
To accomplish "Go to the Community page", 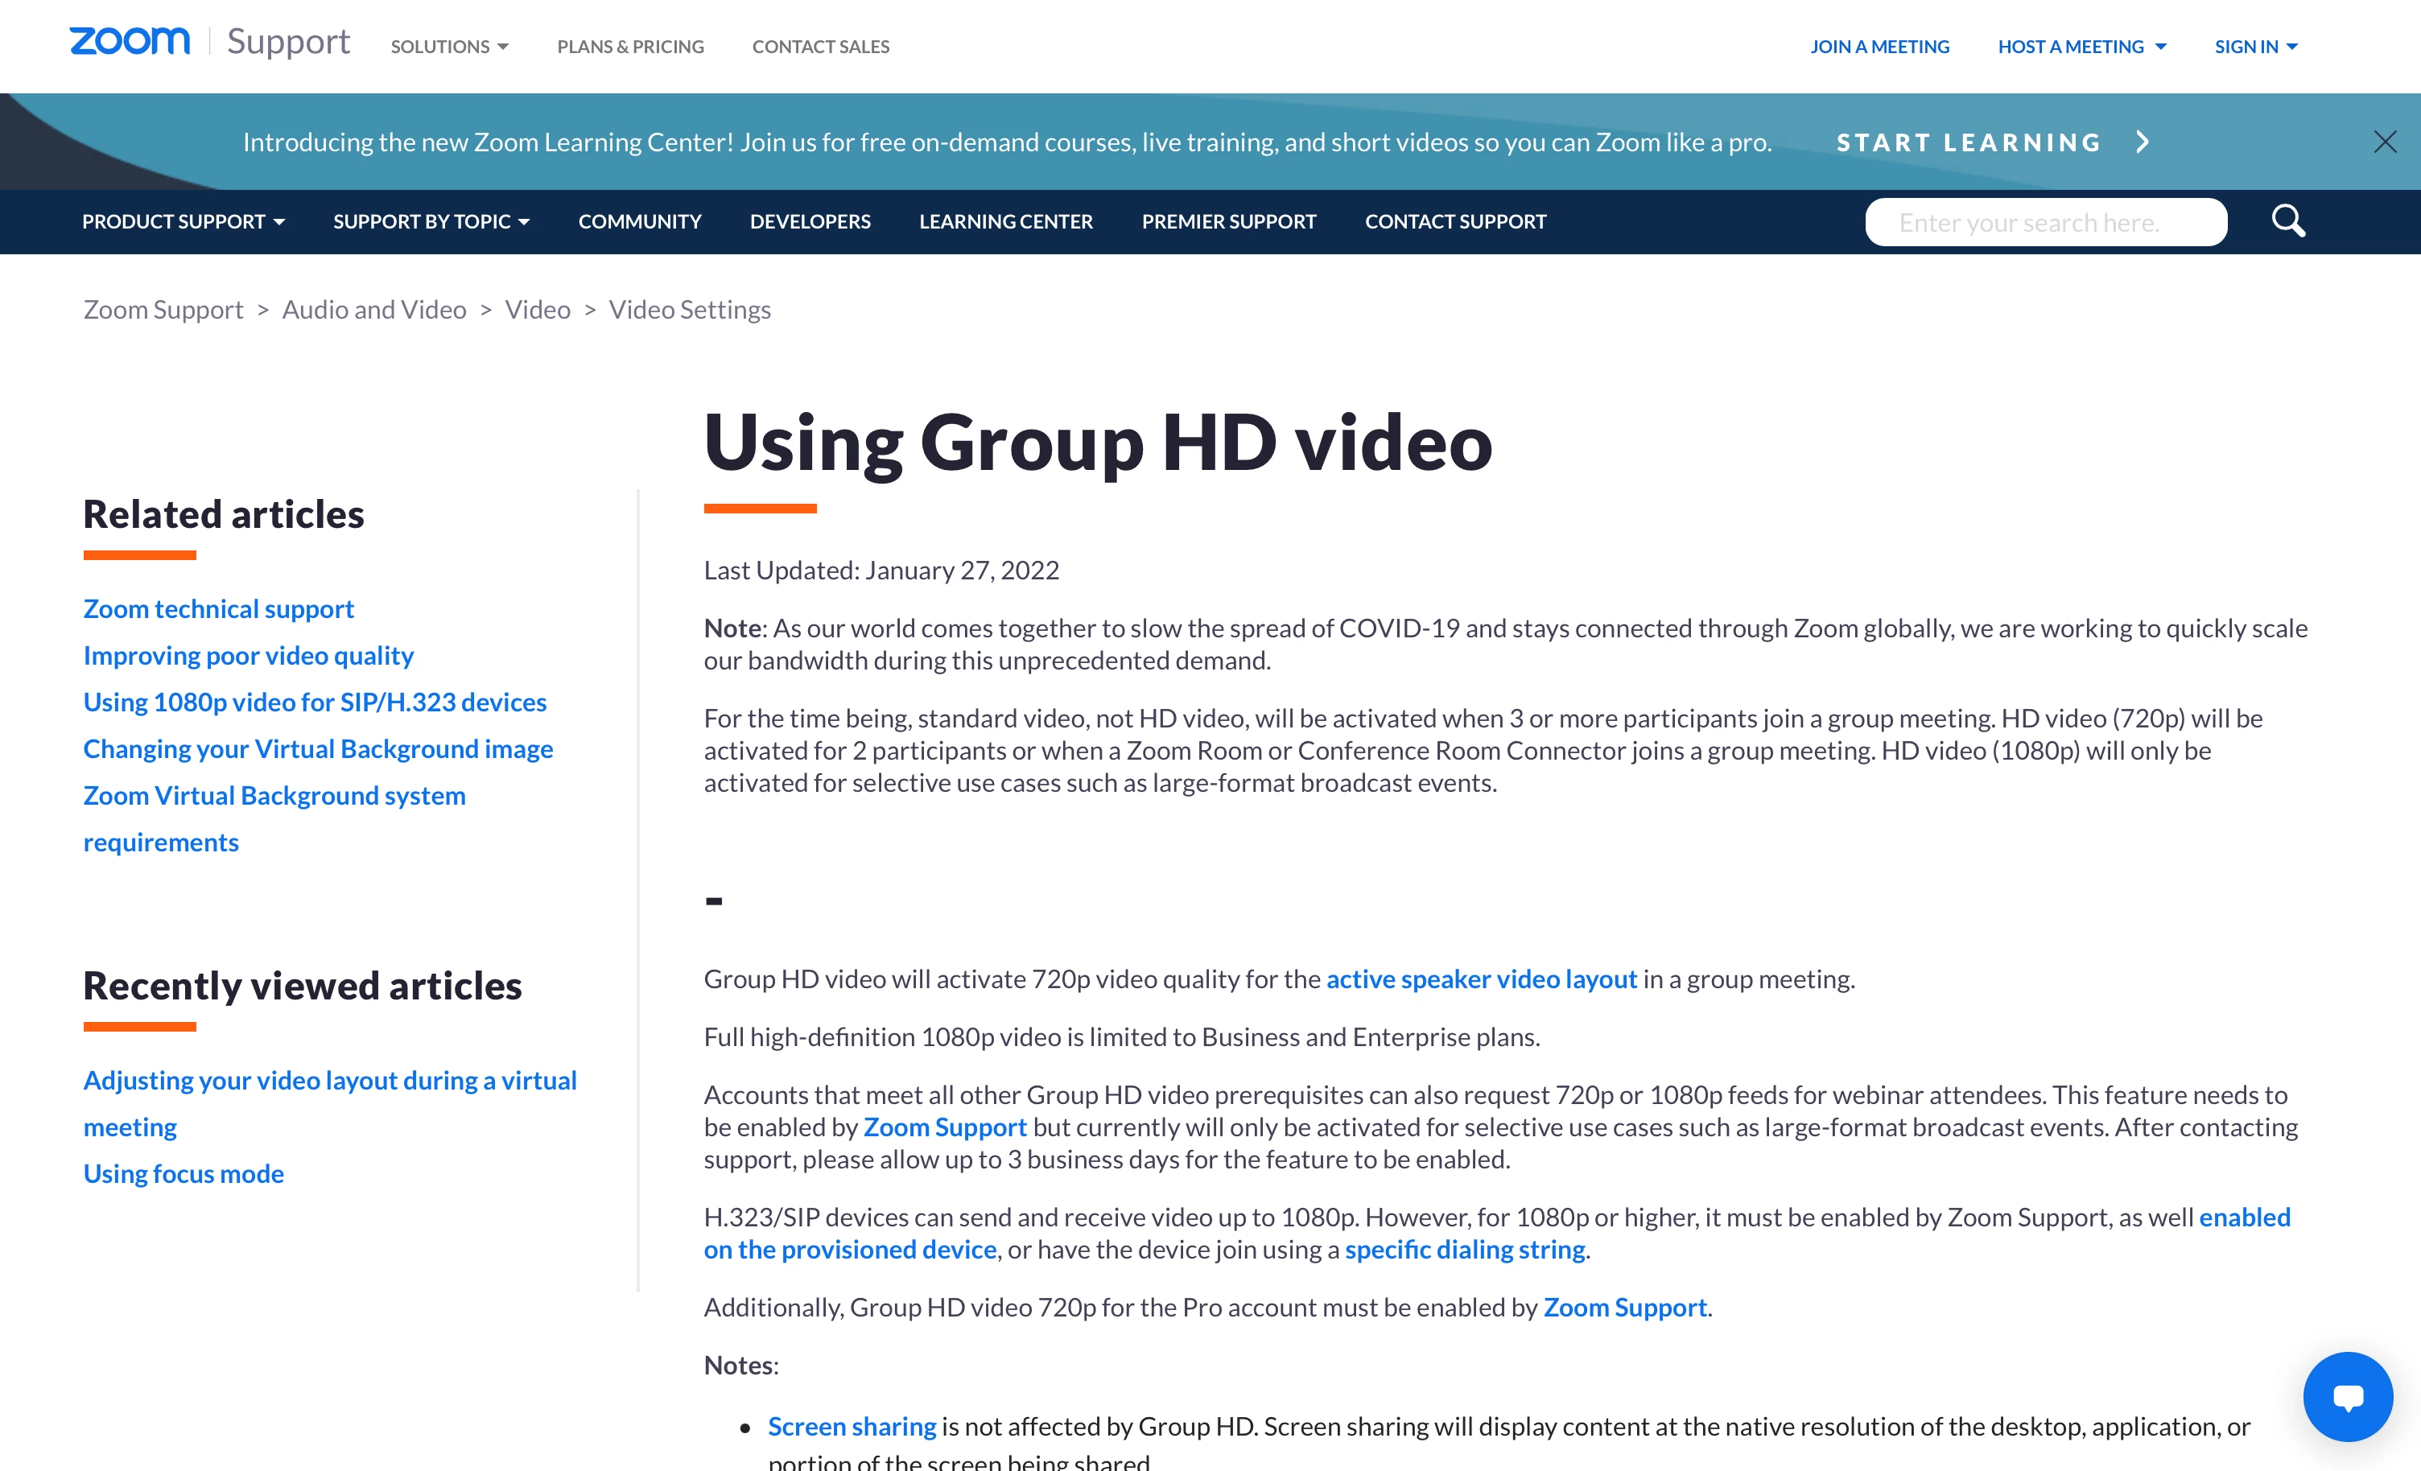I will (639, 222).
